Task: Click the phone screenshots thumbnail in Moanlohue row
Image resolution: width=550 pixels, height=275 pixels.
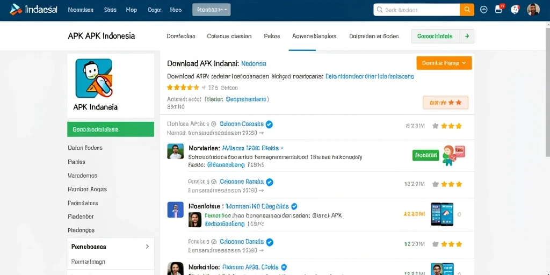Action: point(442,214)
